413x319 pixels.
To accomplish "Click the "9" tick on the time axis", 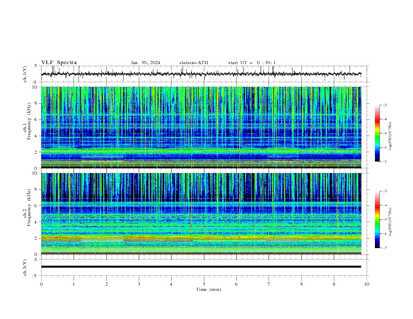I will [x=334, y=284].
